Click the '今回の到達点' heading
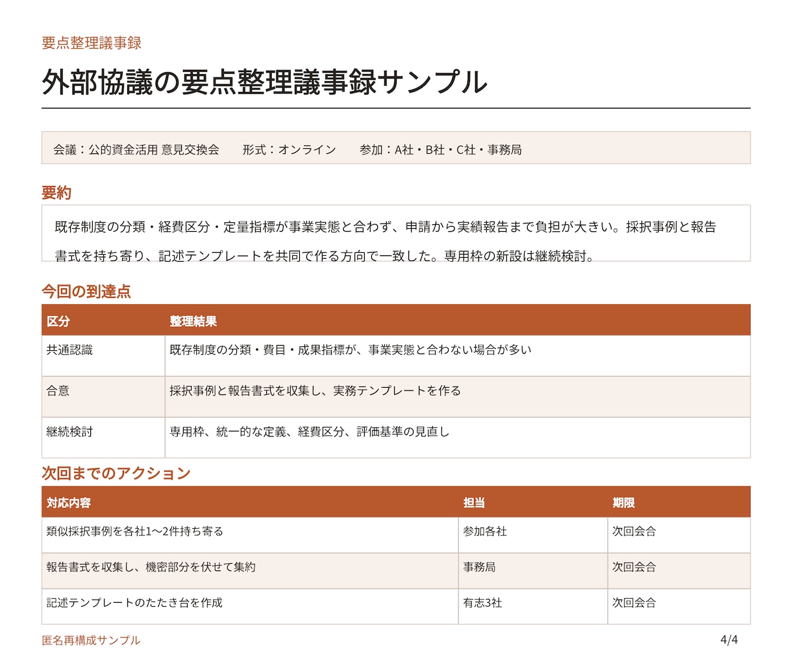Viewport: 792px width, 660px height. 86,291
